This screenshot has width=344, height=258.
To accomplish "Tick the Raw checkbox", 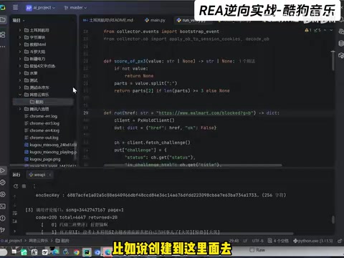I will point(252,250).
